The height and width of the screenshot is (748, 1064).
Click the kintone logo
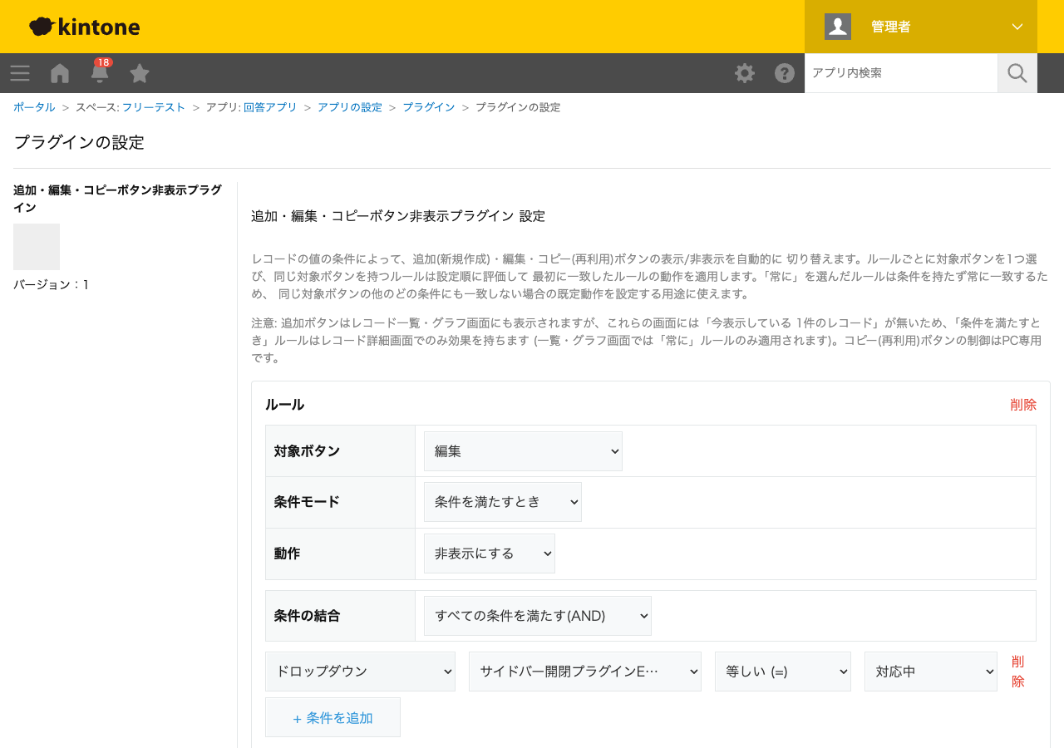(85, 27)
